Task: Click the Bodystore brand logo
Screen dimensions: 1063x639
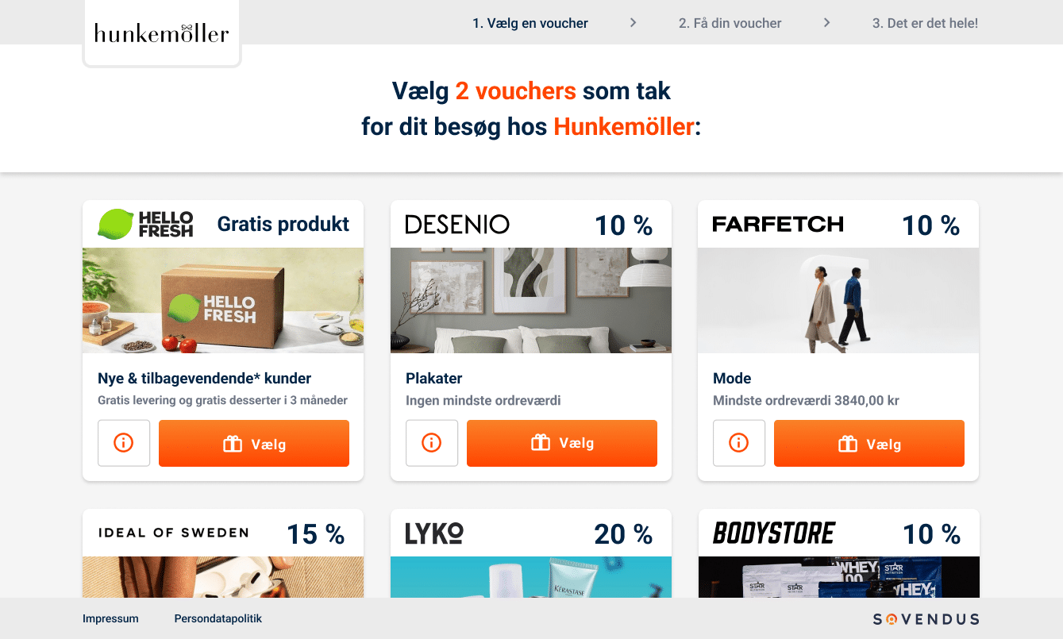Action: (774, 533)
